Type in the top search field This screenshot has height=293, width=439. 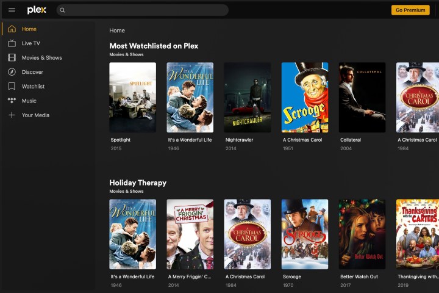pos(146,10)
